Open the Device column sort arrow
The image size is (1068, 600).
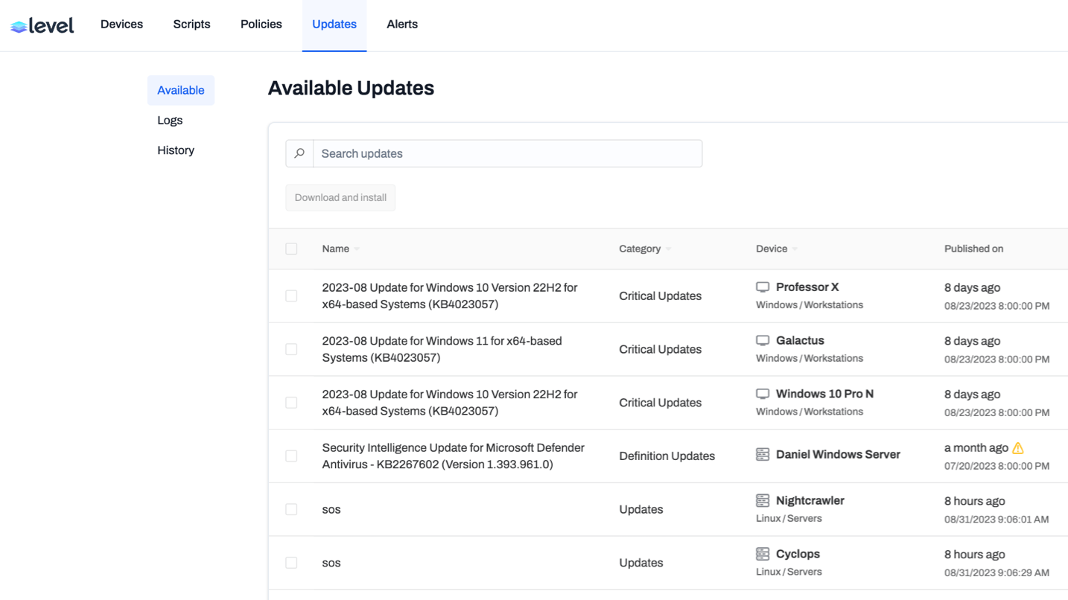pos(795,249)
